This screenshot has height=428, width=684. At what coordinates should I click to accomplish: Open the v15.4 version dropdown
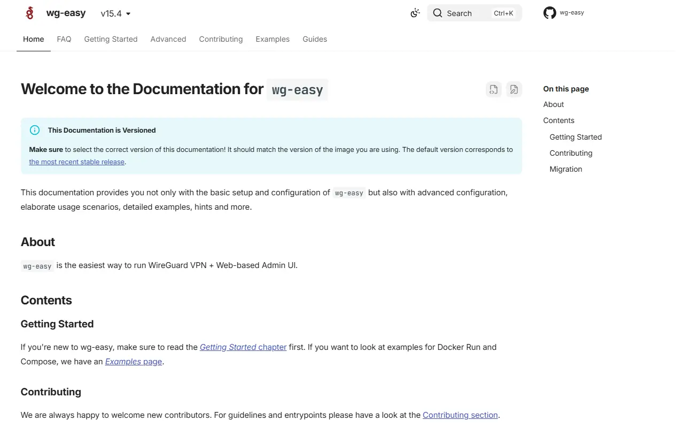(116, 14)
